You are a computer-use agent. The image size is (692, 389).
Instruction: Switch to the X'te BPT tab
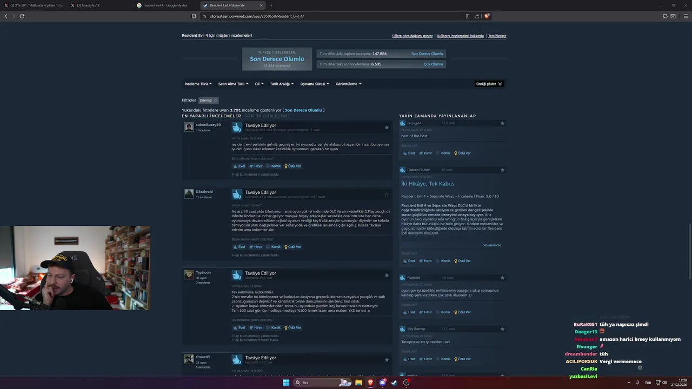tap(36, 5)
